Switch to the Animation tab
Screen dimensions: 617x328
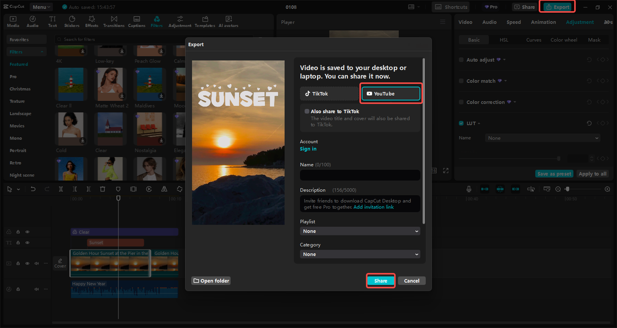pos(543,22)
